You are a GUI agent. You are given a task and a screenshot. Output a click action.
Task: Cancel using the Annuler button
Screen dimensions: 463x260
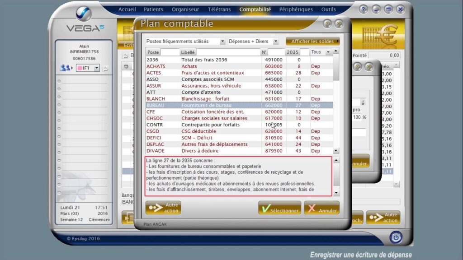pyautogui.click(x=321, y=208)
